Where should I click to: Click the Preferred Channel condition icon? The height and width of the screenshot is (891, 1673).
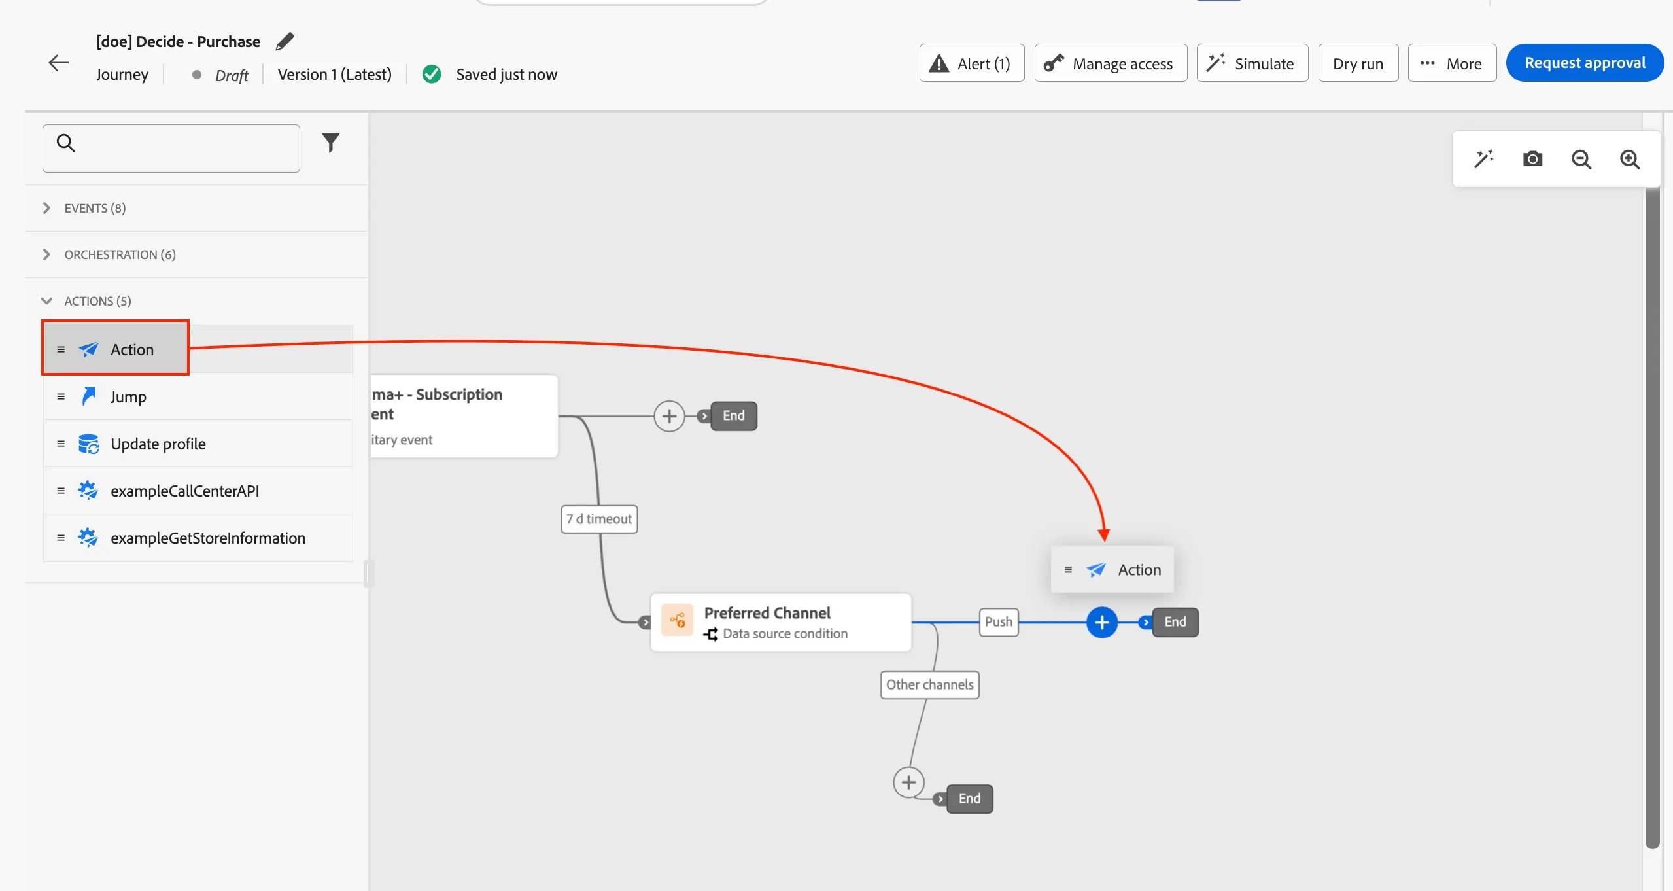point(677,620)
